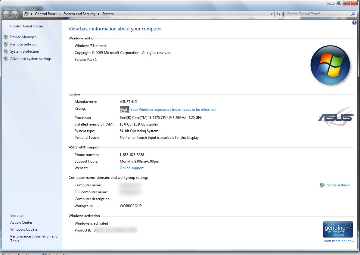Click the "View basic information about your computer" heading

[115, 29]
